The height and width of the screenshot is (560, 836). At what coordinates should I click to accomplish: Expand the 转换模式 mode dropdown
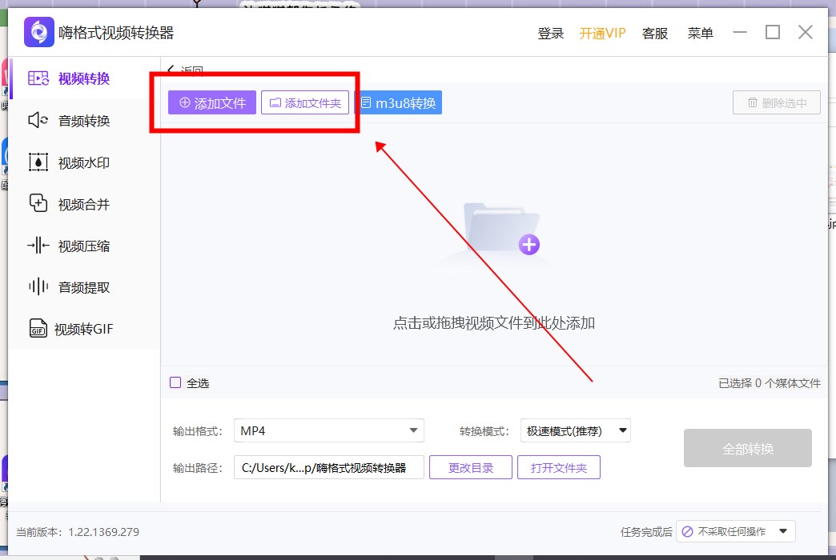[x=575, y=430]
